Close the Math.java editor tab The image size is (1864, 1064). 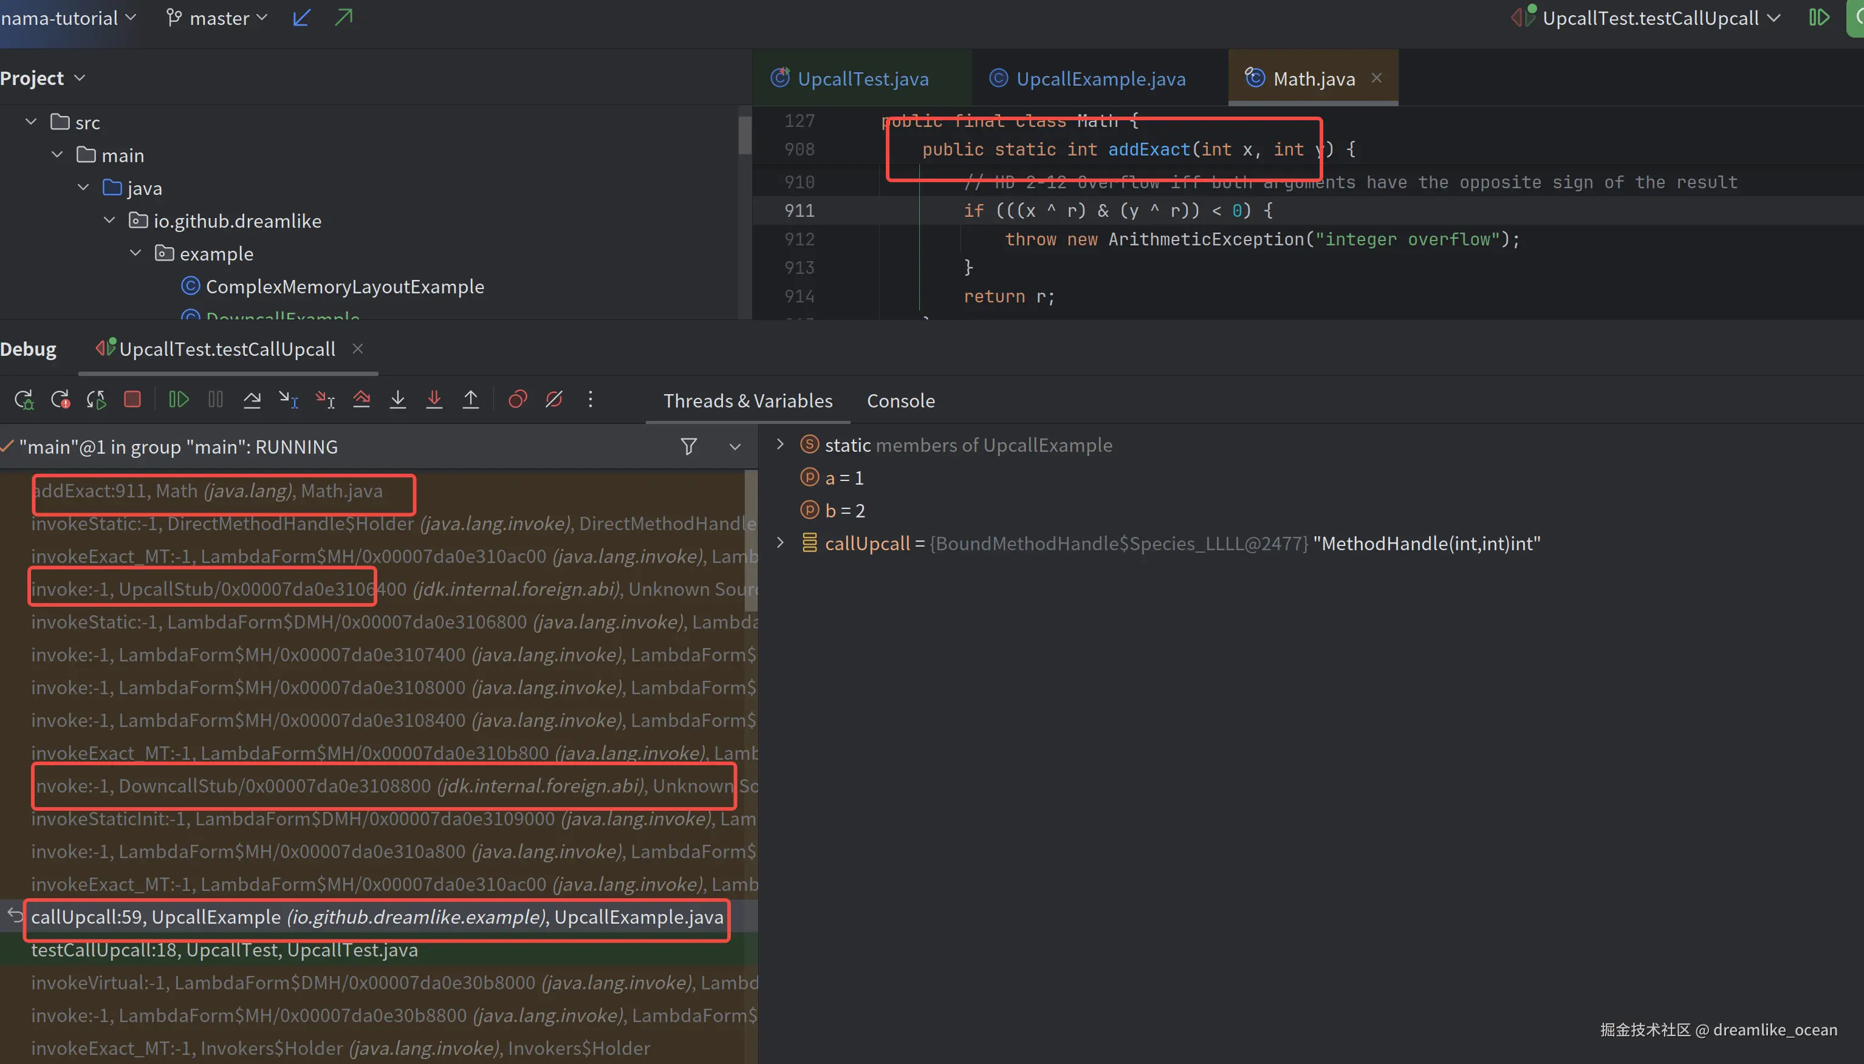point(1377,78)
